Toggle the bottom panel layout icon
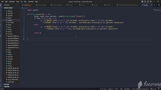 (x=145, y=1)
